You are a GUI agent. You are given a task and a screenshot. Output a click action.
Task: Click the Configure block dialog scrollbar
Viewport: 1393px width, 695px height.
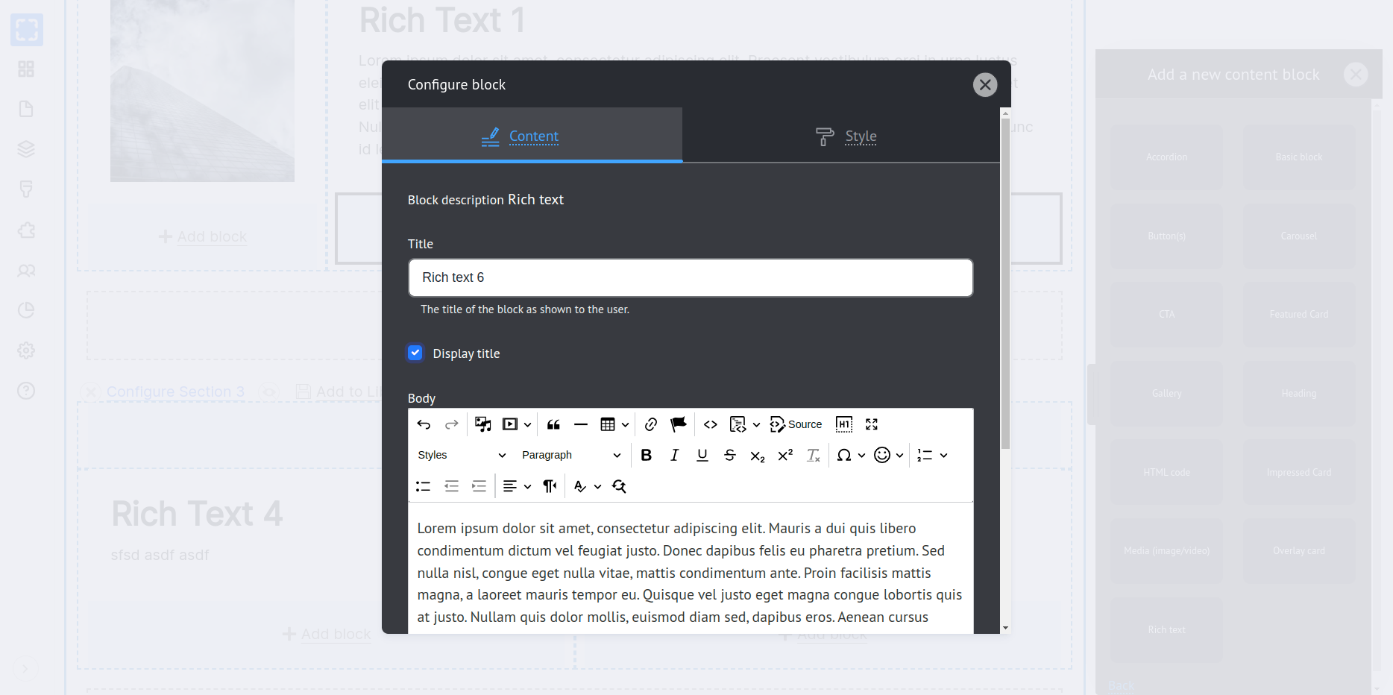(1005, 283)
